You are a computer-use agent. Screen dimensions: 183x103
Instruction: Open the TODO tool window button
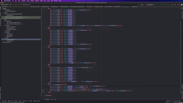pos(15,101)
